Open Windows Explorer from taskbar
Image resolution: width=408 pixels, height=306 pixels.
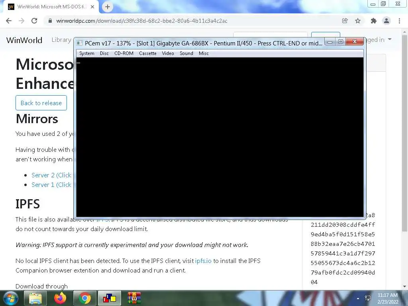point(35,298)
